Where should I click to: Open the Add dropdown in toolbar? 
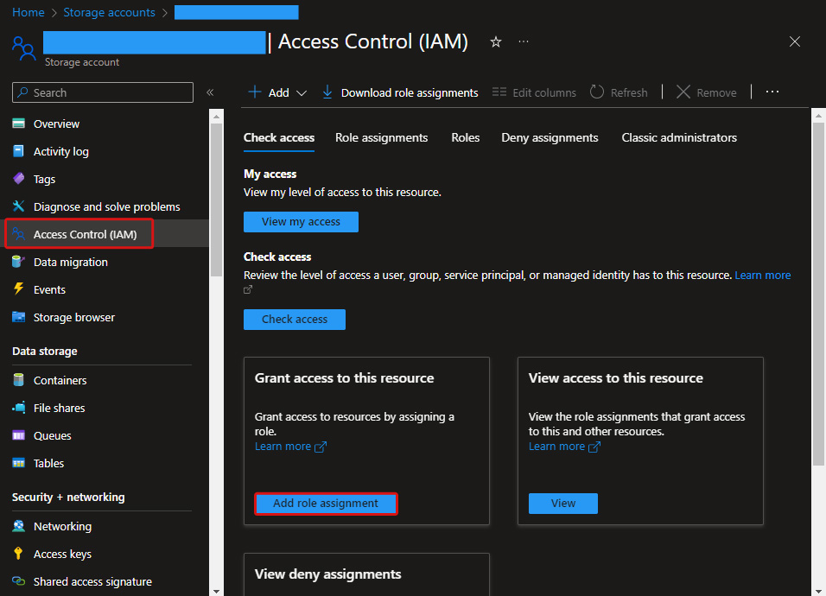277,92
